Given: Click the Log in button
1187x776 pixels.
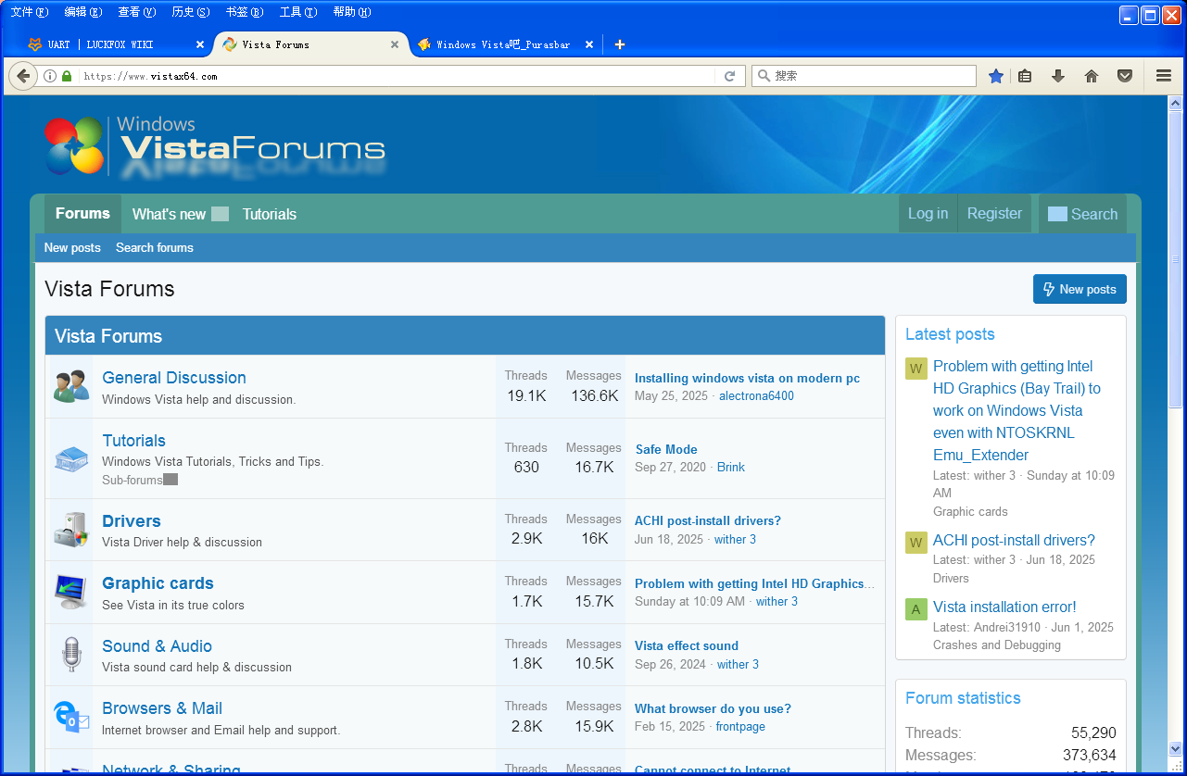Looking at the screenshot, I should 928,214.
